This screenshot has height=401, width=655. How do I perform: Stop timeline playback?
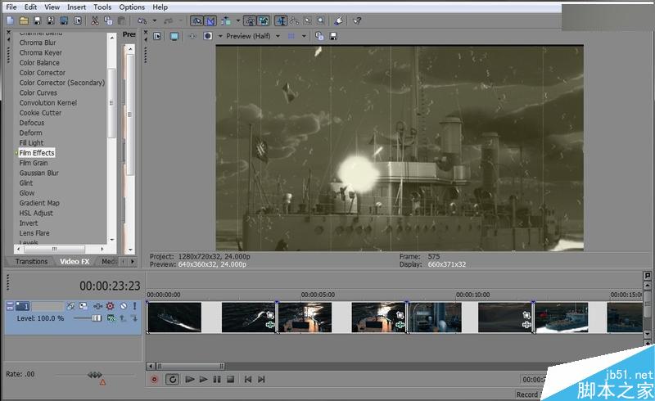pyautogui.click(x=230, y=379)
